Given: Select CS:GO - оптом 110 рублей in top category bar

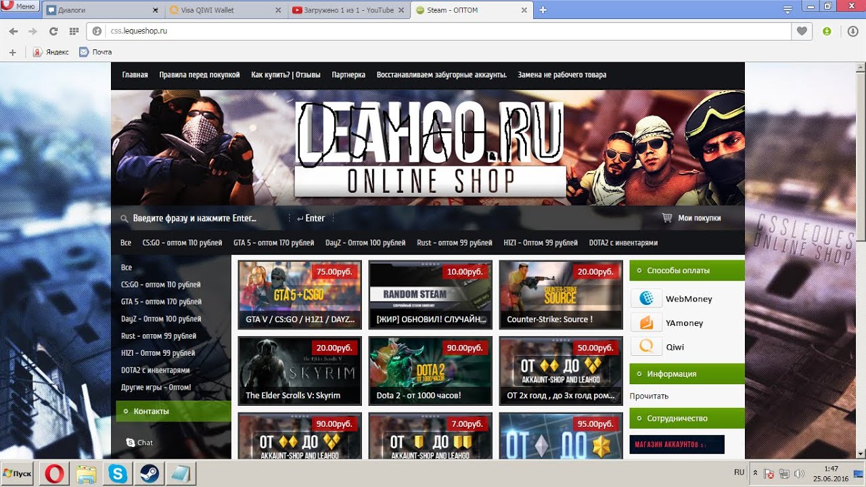Looking at the screenshot, I should (182, 243).
